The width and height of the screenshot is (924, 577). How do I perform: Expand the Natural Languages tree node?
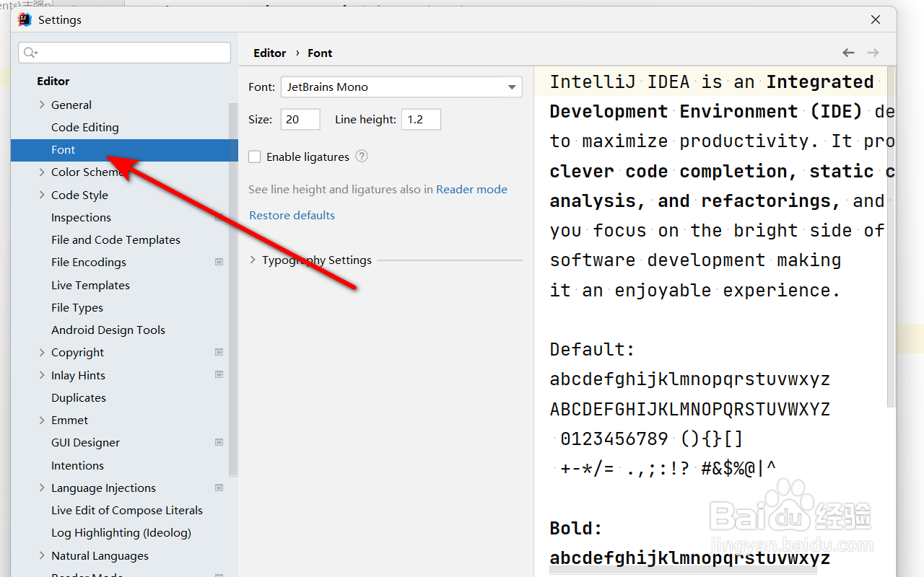(42, 555)
